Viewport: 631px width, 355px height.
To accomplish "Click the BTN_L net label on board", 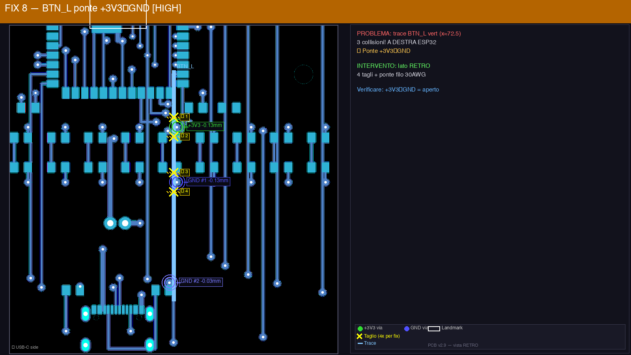I will 185,66.
